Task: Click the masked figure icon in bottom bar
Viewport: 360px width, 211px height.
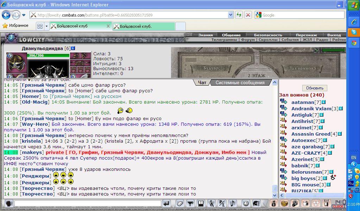Action: point(295,203)
